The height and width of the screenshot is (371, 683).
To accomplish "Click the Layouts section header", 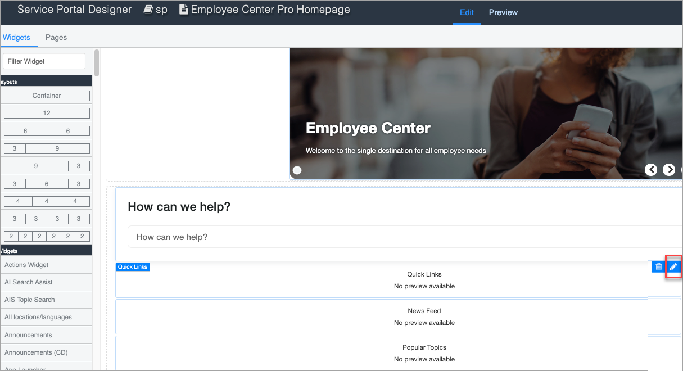I will coord(46,82).
